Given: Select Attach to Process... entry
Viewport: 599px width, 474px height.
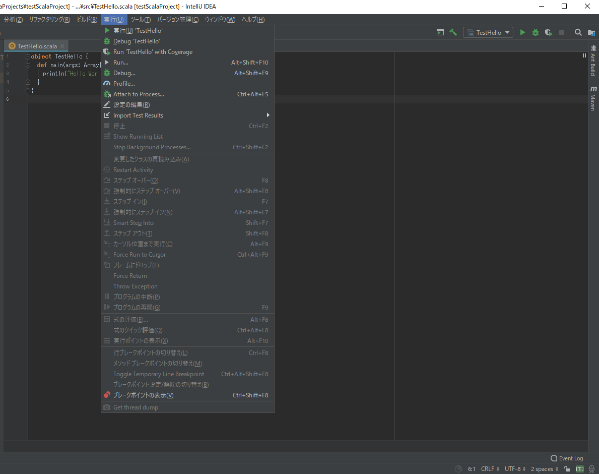Looking at the screenshot, I should coord(187,94).
